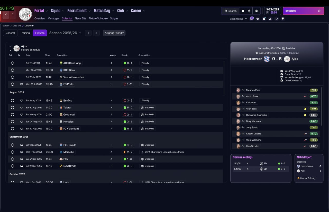Open the News Site sub-tab
329x212 pixels.
80,18
